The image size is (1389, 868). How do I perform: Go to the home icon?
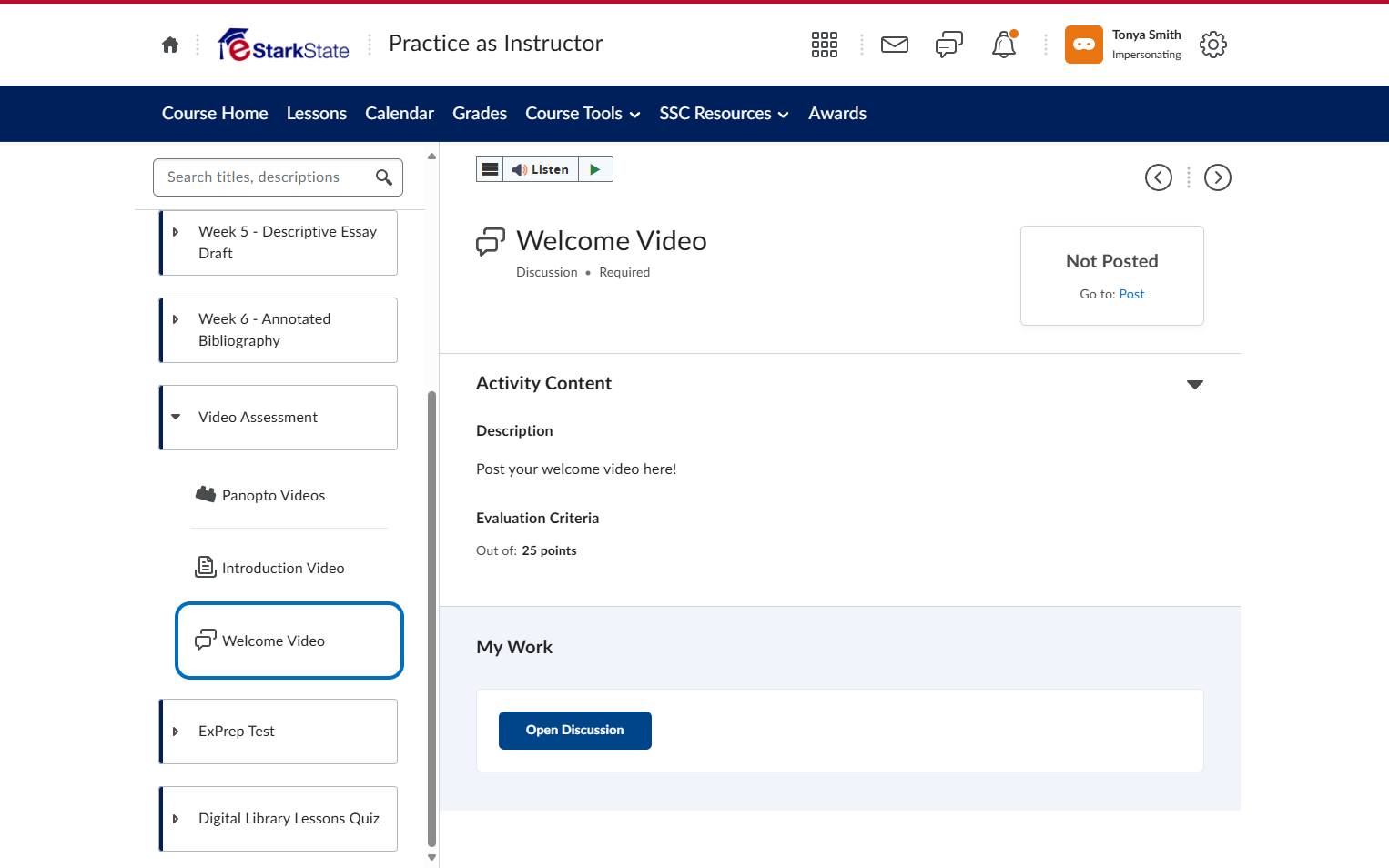(170, 45)
